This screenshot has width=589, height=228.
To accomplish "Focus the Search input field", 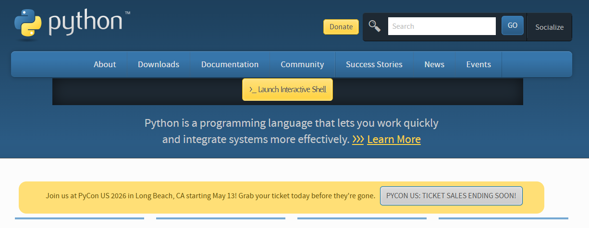I will coord(442,26).
